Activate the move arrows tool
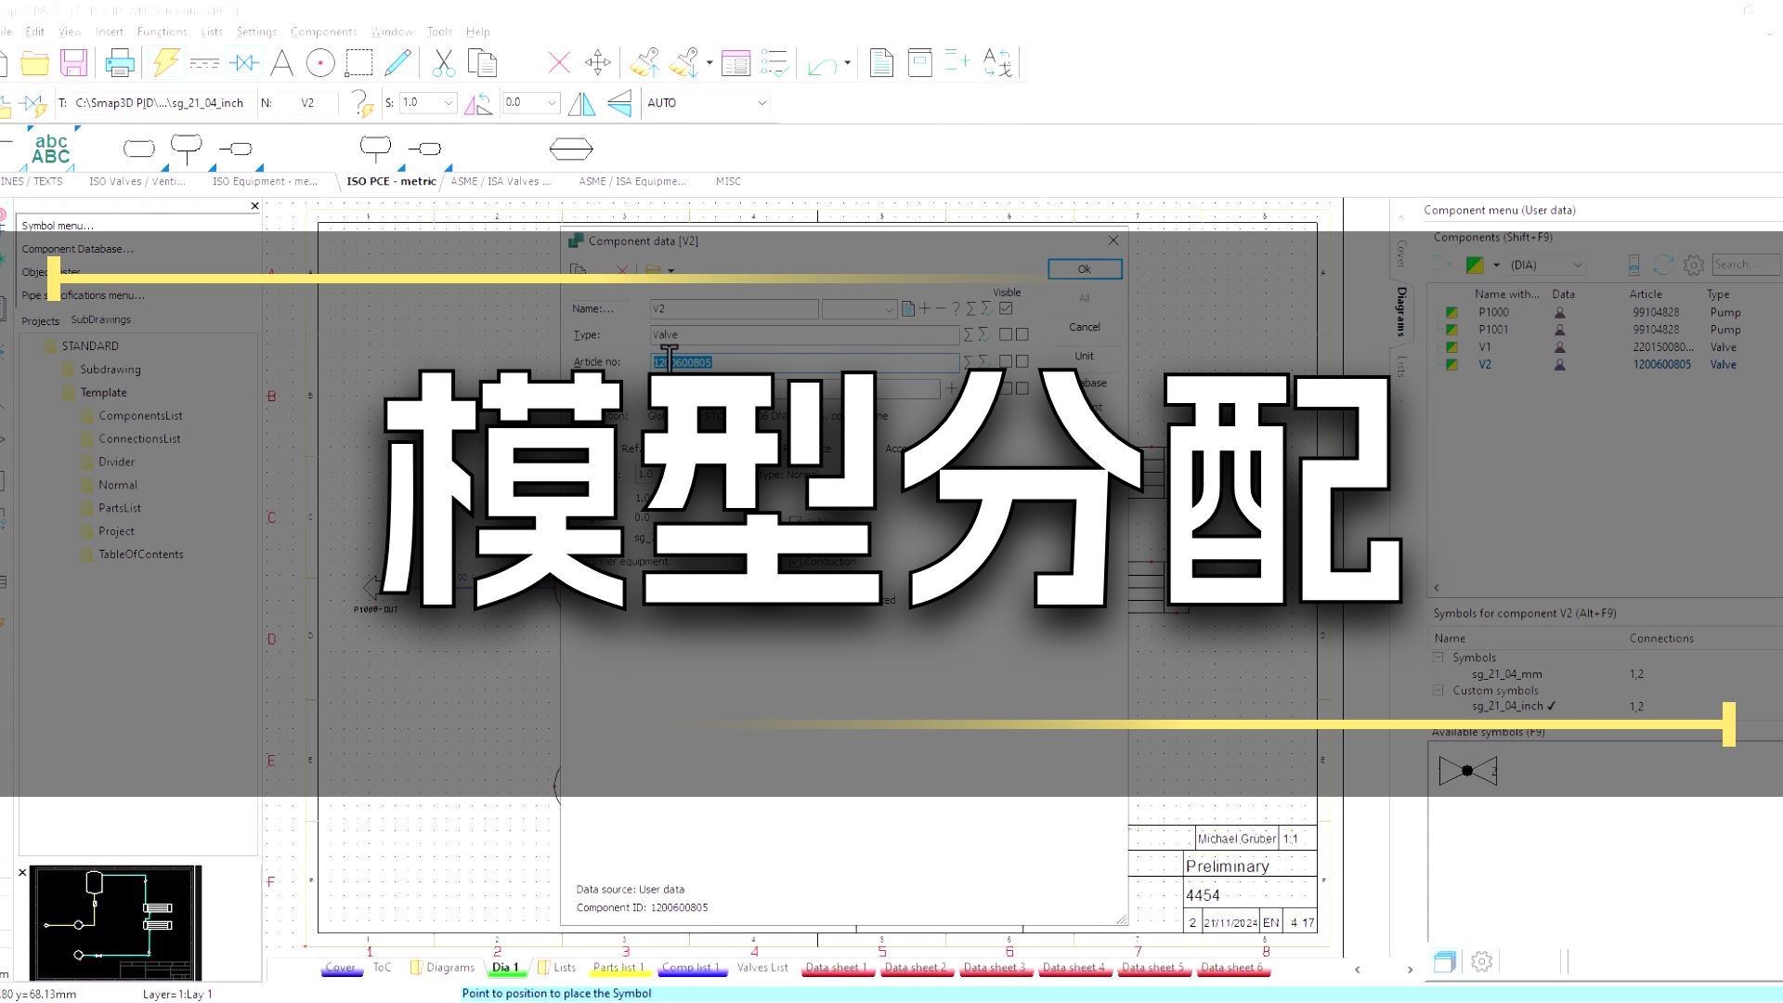The image size is (1783, 1003). point(598,63)
